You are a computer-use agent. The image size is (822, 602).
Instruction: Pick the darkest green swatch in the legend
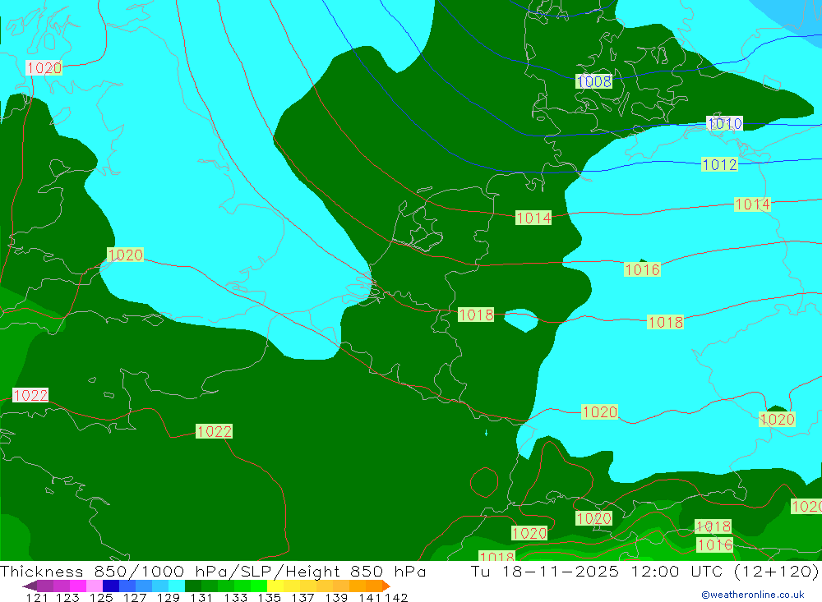pos(193,586)
